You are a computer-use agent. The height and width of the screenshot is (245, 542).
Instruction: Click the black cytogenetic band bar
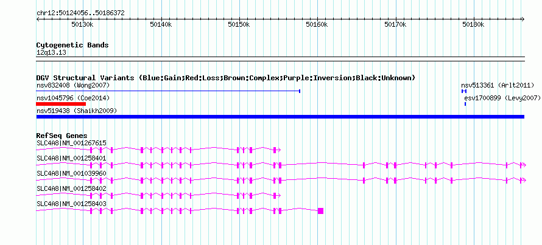click(280, 59)
